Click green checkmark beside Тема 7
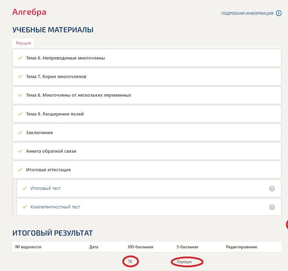 click(x=20, y=76)
